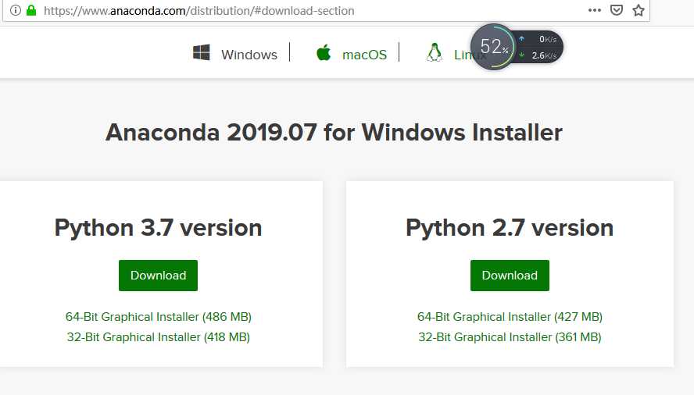This screenshot has width=694, height=395.
Task: Click the 52% circular usage widget
Action: tap(493, 47)
